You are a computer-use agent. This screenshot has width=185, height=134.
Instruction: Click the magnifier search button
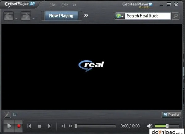click(x=175, y=16)
